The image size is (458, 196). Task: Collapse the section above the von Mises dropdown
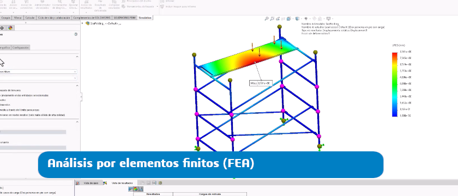click(77, 57)
